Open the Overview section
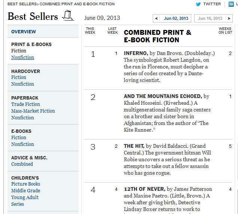Image resolution: width=238 pixels, height=214 pixels. pyautogui.click(x=24, y=32)
